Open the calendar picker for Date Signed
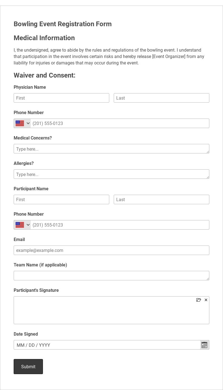 (204, 345)
